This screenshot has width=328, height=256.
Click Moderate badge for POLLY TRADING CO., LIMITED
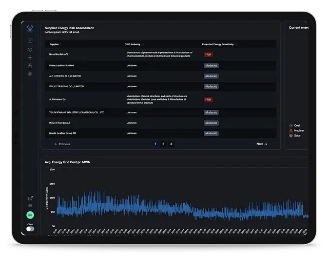click(x=211, y=86)
